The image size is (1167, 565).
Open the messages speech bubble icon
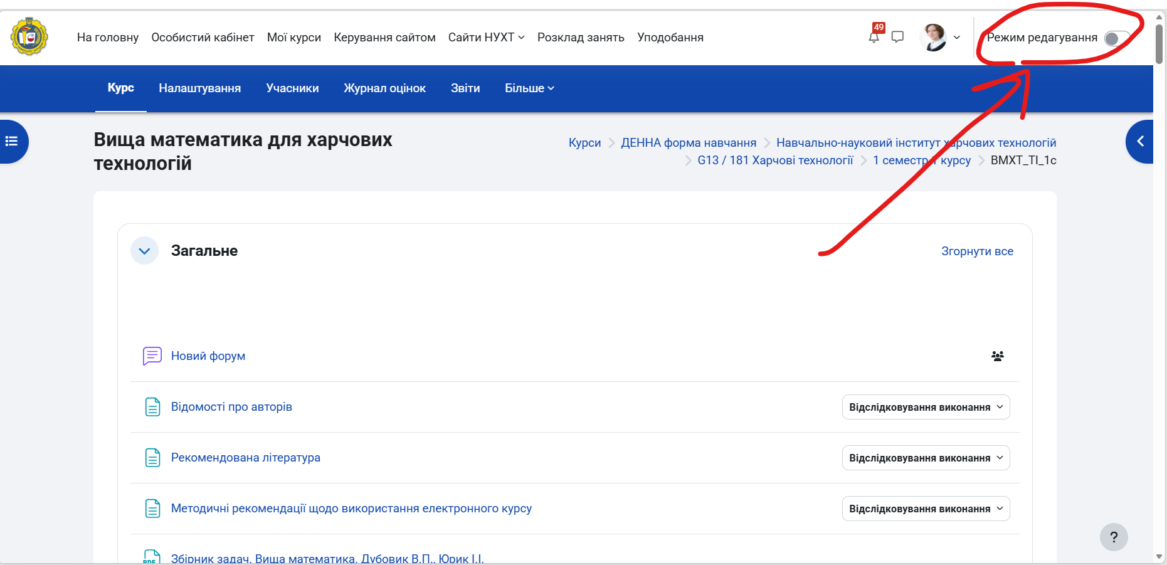tap(897, 37)
